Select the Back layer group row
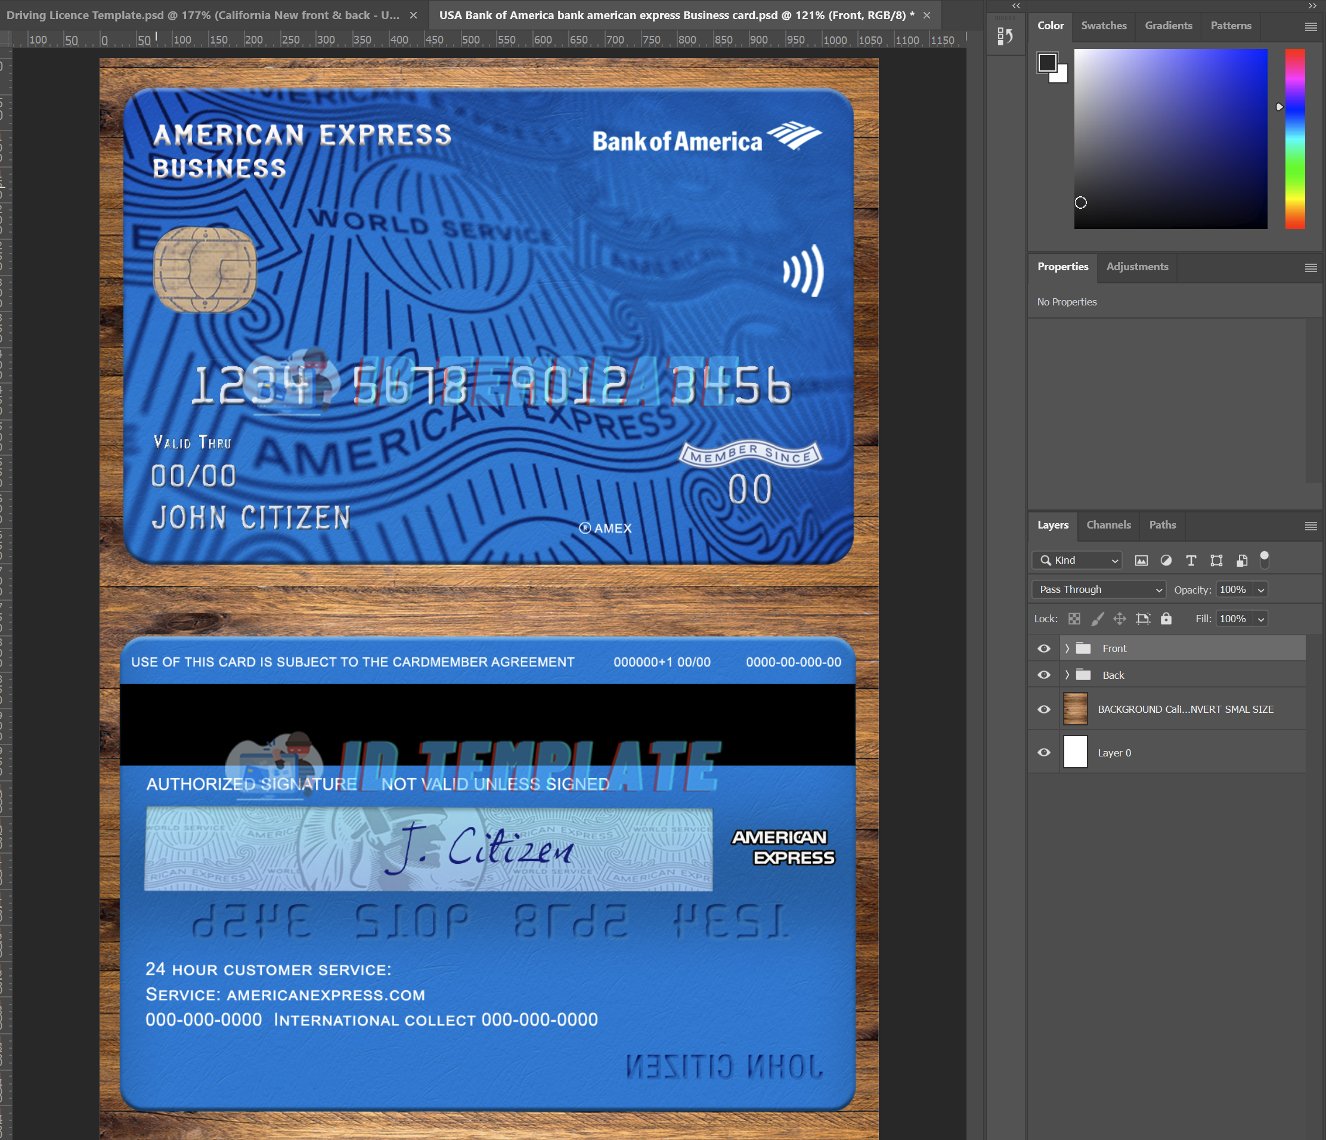This screenshot has height=1140, width=1326. (1167, 674)
